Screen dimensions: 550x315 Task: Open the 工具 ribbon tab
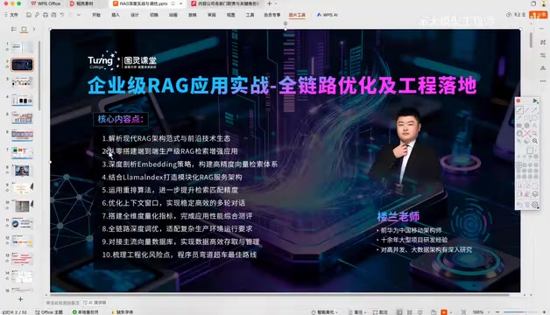pos(250,15)
